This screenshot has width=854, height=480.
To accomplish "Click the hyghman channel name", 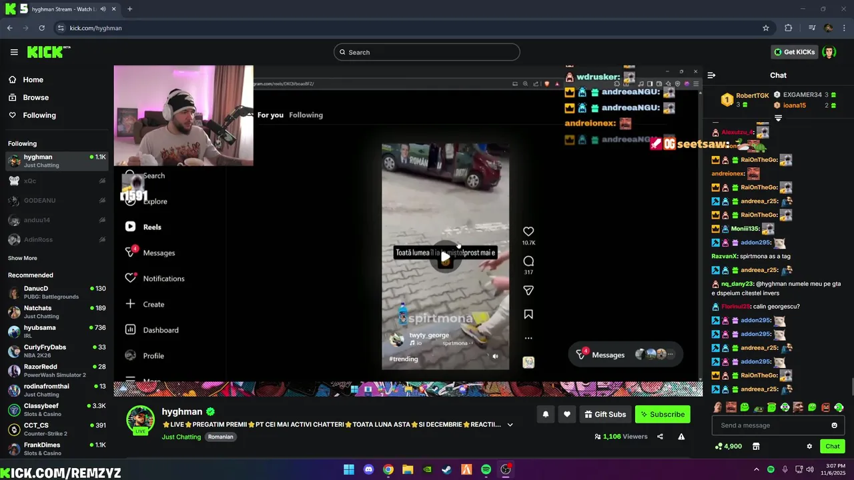I will 181,411.
